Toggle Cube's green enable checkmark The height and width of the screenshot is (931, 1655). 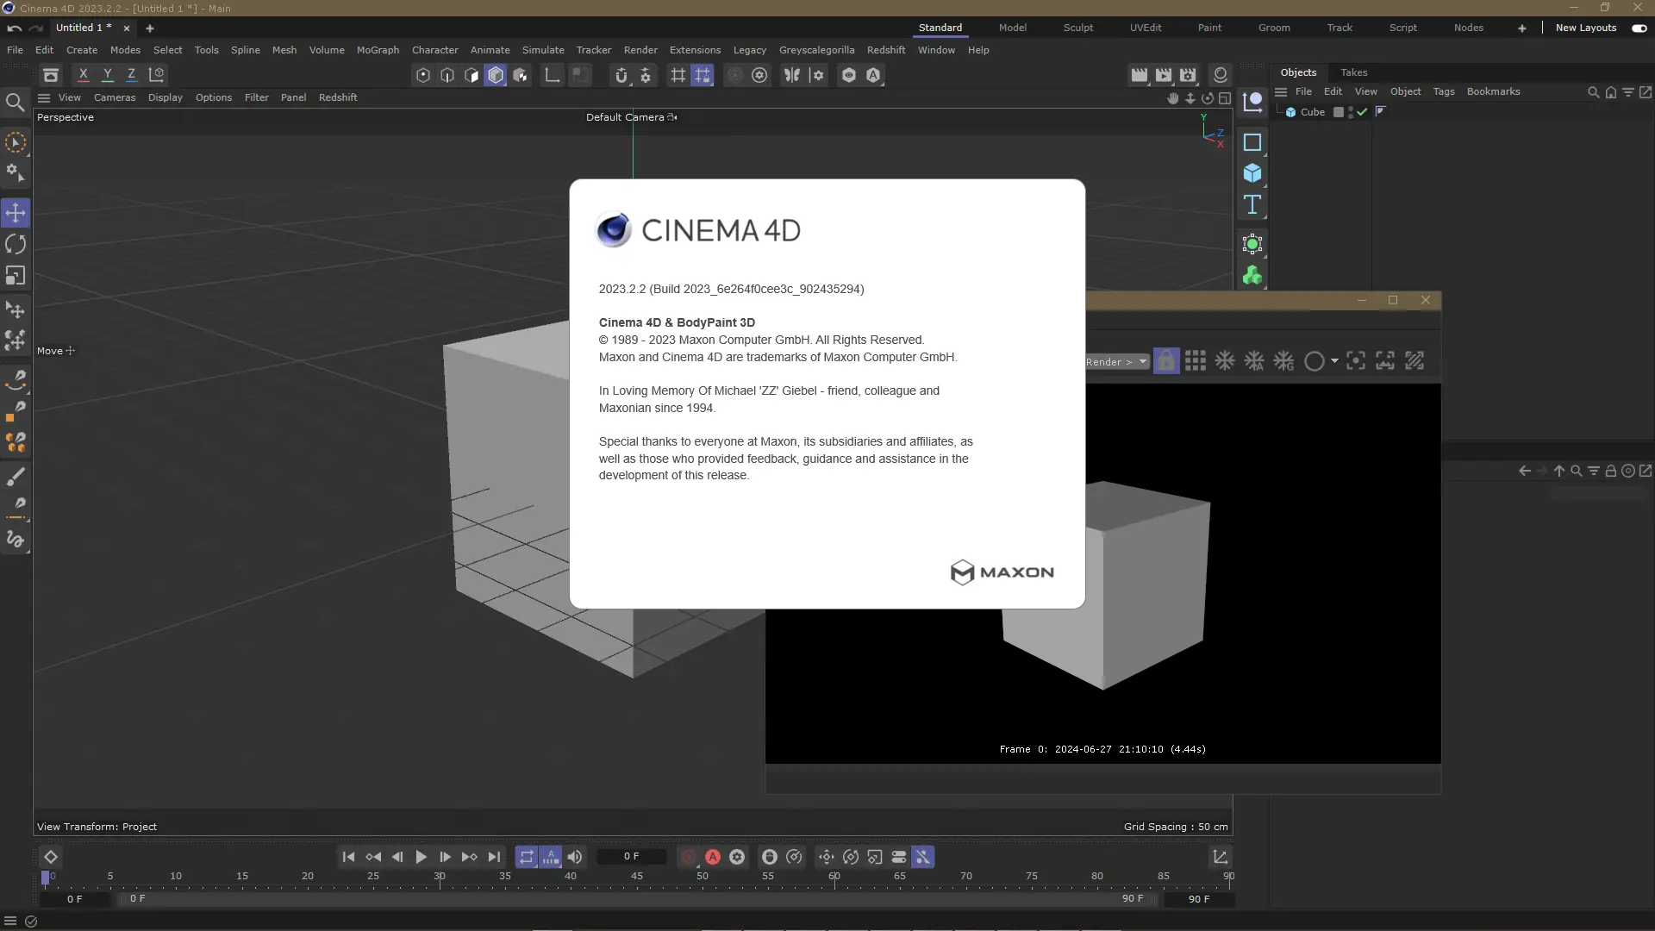1362,112
